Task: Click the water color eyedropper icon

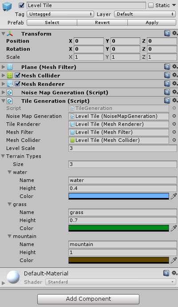Action: click(x=174, y=196)
